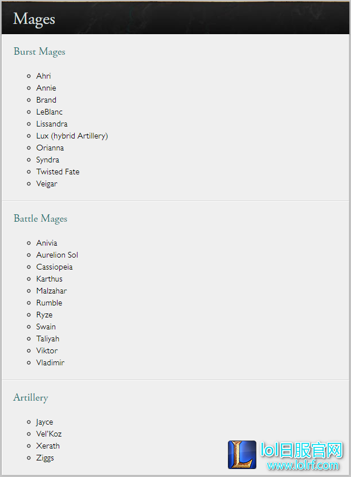351x477 pixels.
Task: Click Jayce under Artillery
Action: (x=44, y=422)
